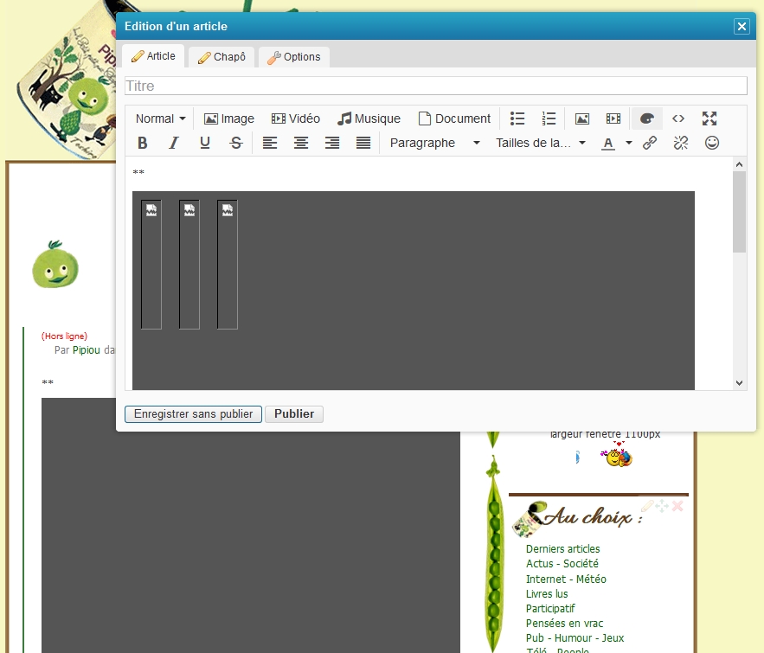Screen dimensions: 764x653
Task: Click the insert link chain icon
Action: click(x=650, y=144)
